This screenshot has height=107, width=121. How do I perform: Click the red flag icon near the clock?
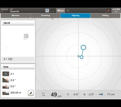[x=108, y=11]
